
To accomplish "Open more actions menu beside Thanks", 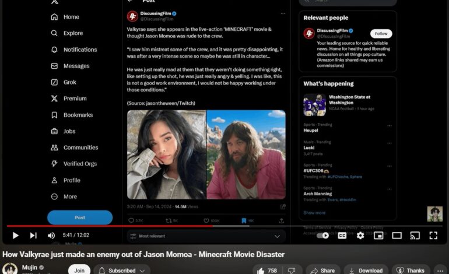I will point(440,271).
